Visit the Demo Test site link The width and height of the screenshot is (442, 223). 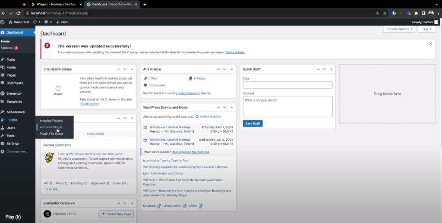click(x=19, y=22)
